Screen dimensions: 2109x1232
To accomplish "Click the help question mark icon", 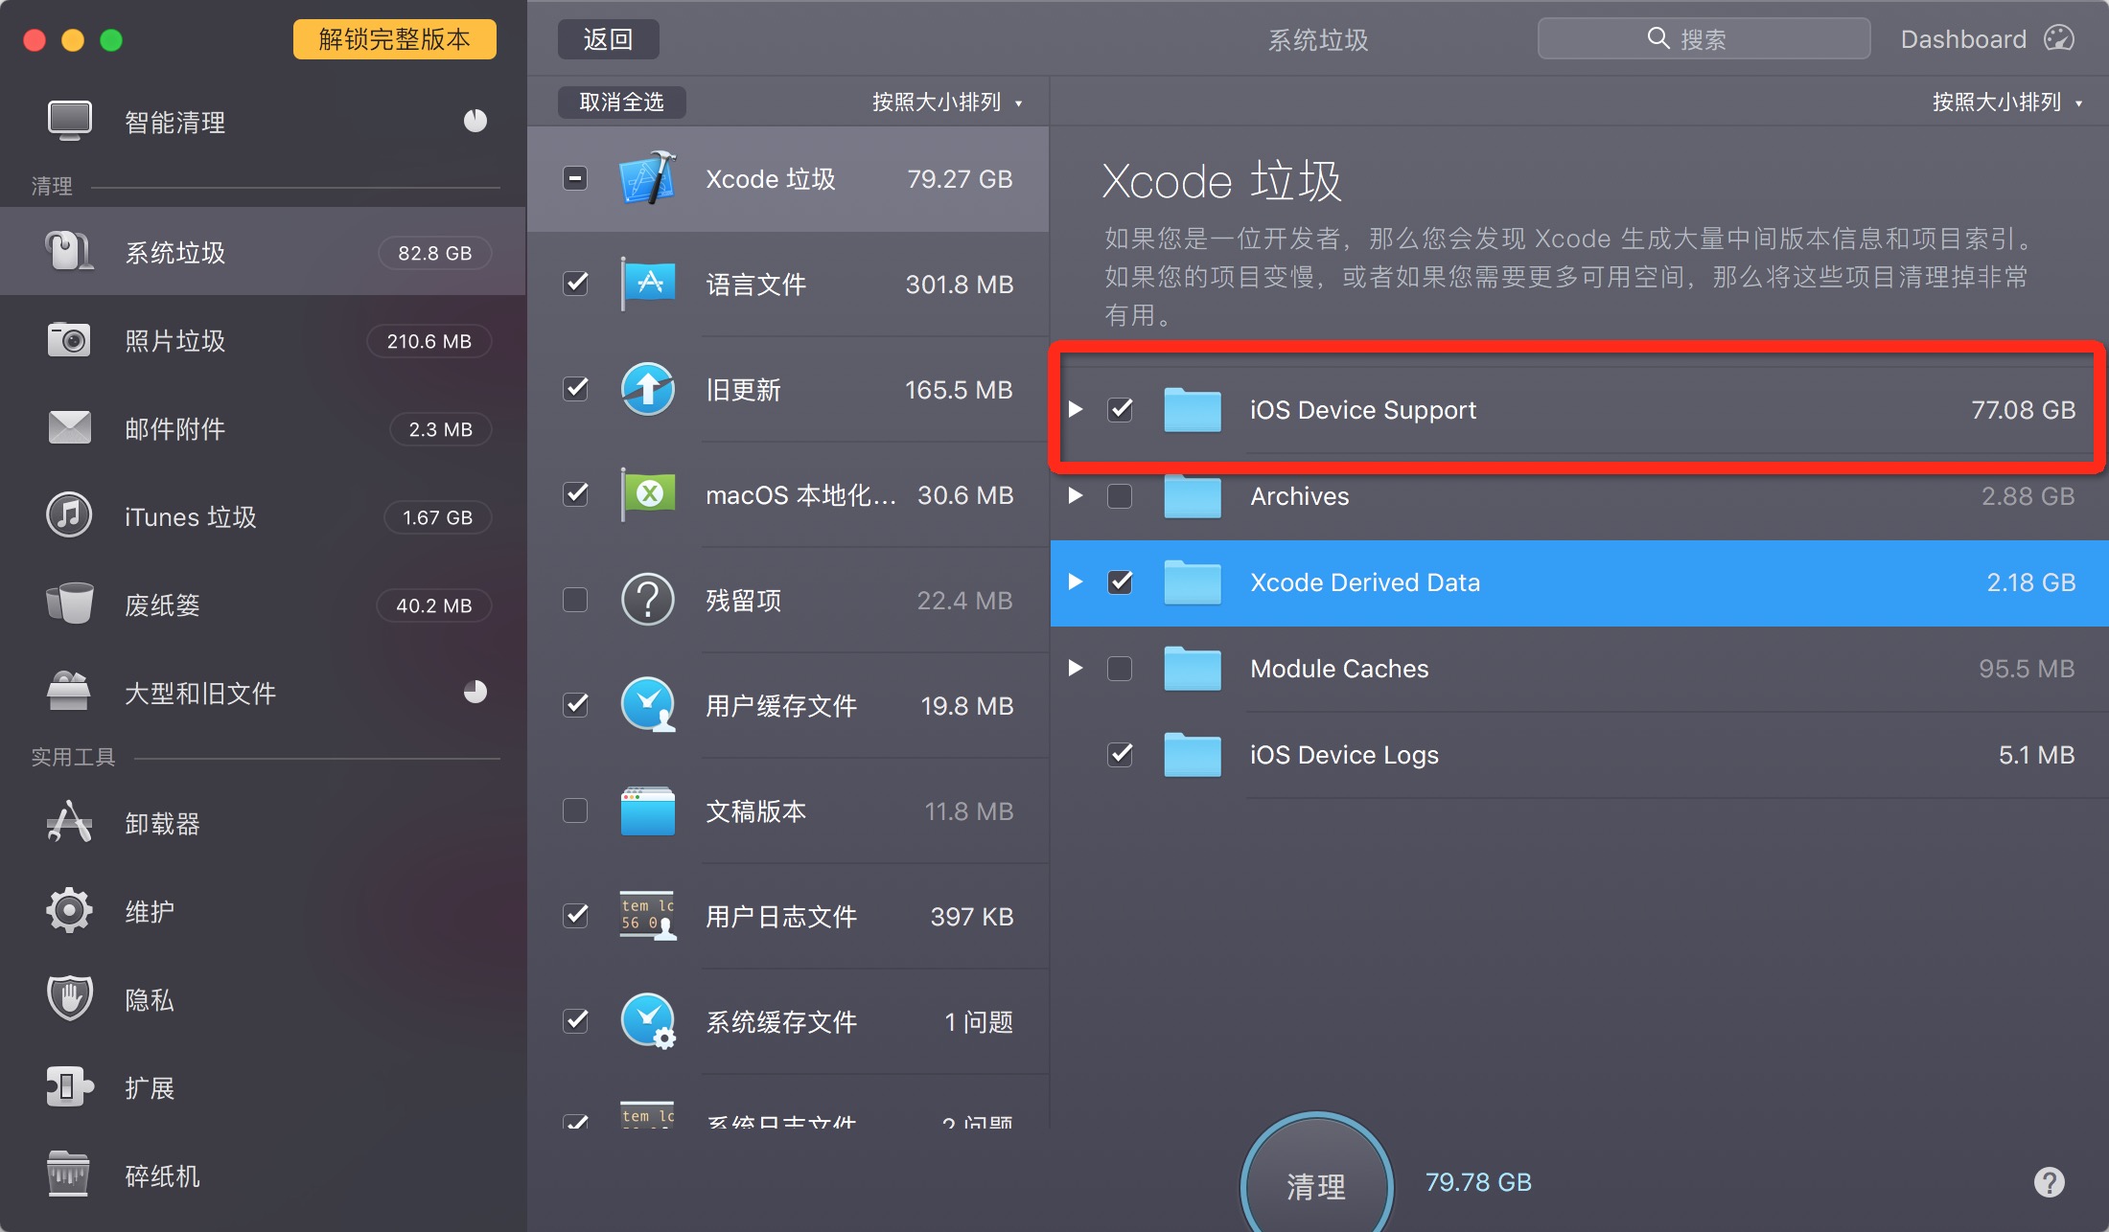I will tap(2049, 1182).
